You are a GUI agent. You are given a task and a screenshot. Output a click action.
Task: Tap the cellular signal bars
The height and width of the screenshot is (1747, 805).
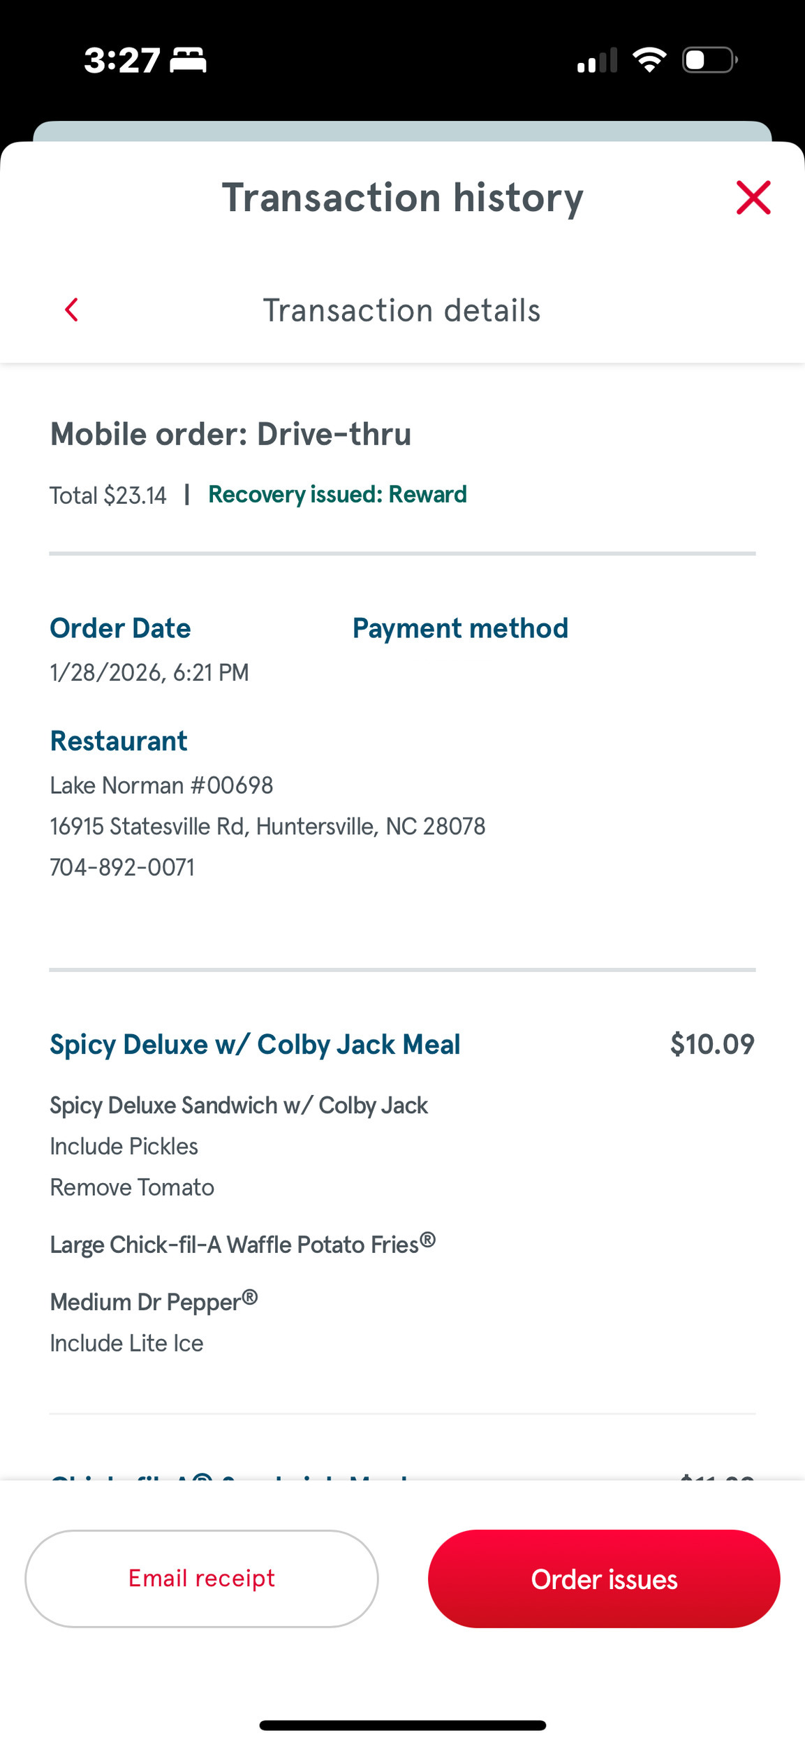pos(597,61)
